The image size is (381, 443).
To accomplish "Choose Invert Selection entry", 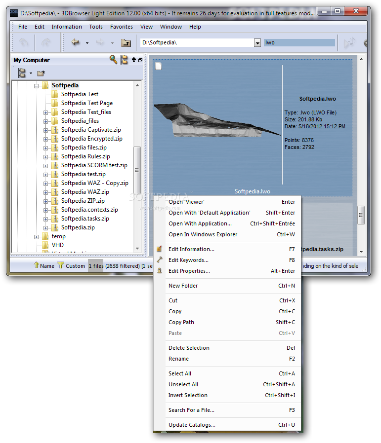I will click(x=227, y=395).
